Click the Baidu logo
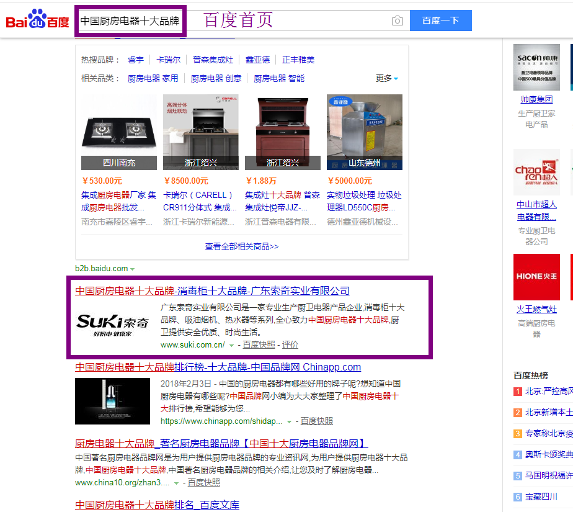This screenshot has width=573, height=512. pyautogui.click(x=37, y=20)
